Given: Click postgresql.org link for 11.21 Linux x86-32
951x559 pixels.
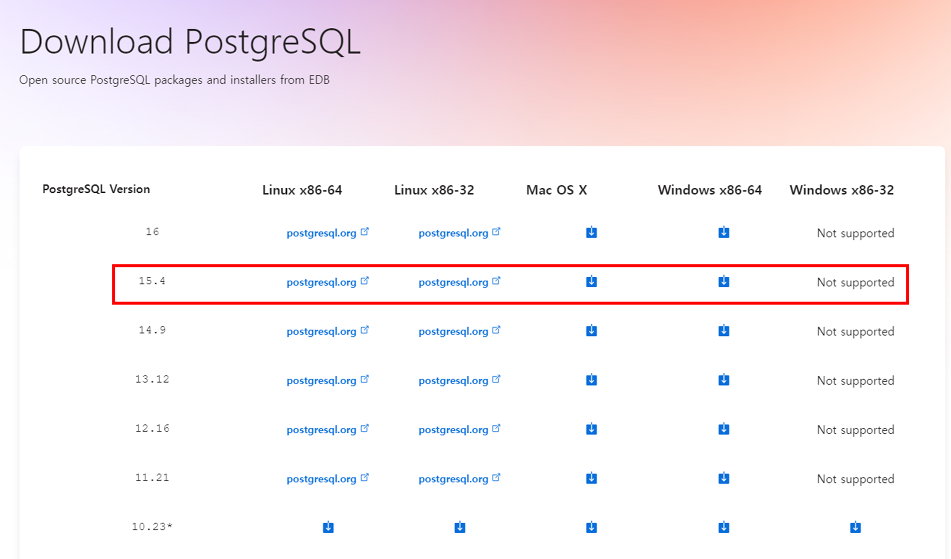Looking at the screenshot, I should pyautogui.click(x=459, y=479).
